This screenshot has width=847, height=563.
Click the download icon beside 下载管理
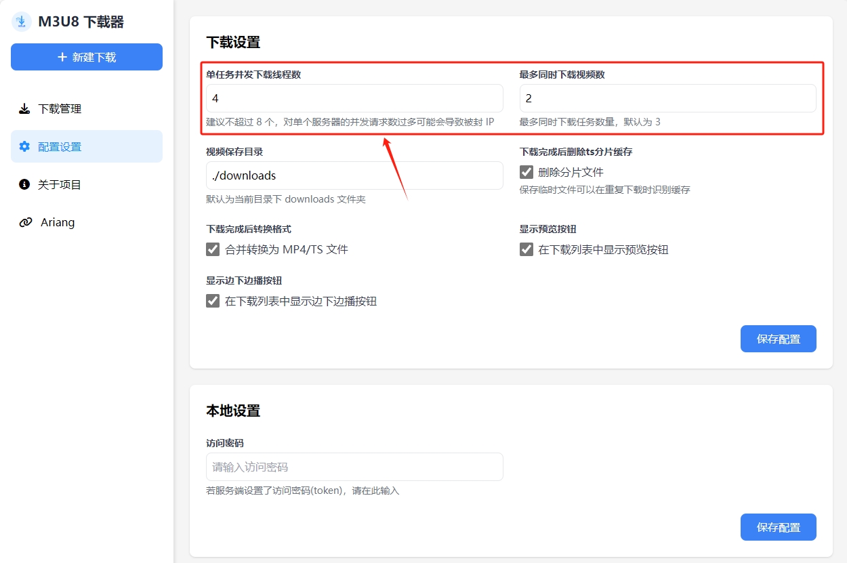25,108
